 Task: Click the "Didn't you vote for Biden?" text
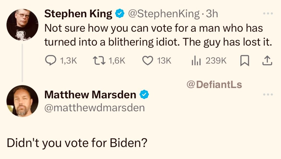coord(77,143)
